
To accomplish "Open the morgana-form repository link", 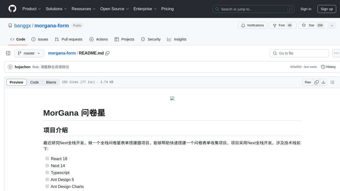I will tap(52, 25).
